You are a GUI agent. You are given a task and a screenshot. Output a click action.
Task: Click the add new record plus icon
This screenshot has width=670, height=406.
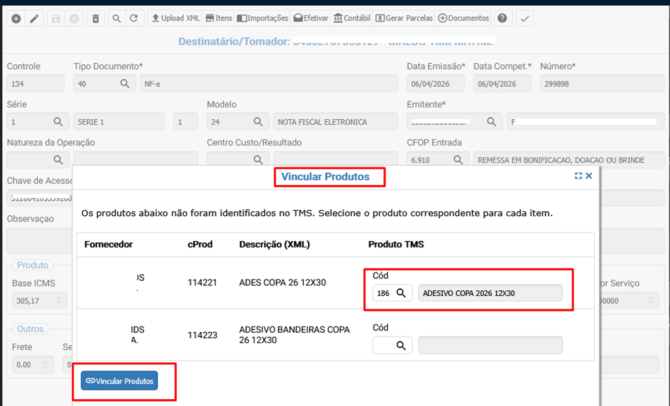[x=16, y=18]
